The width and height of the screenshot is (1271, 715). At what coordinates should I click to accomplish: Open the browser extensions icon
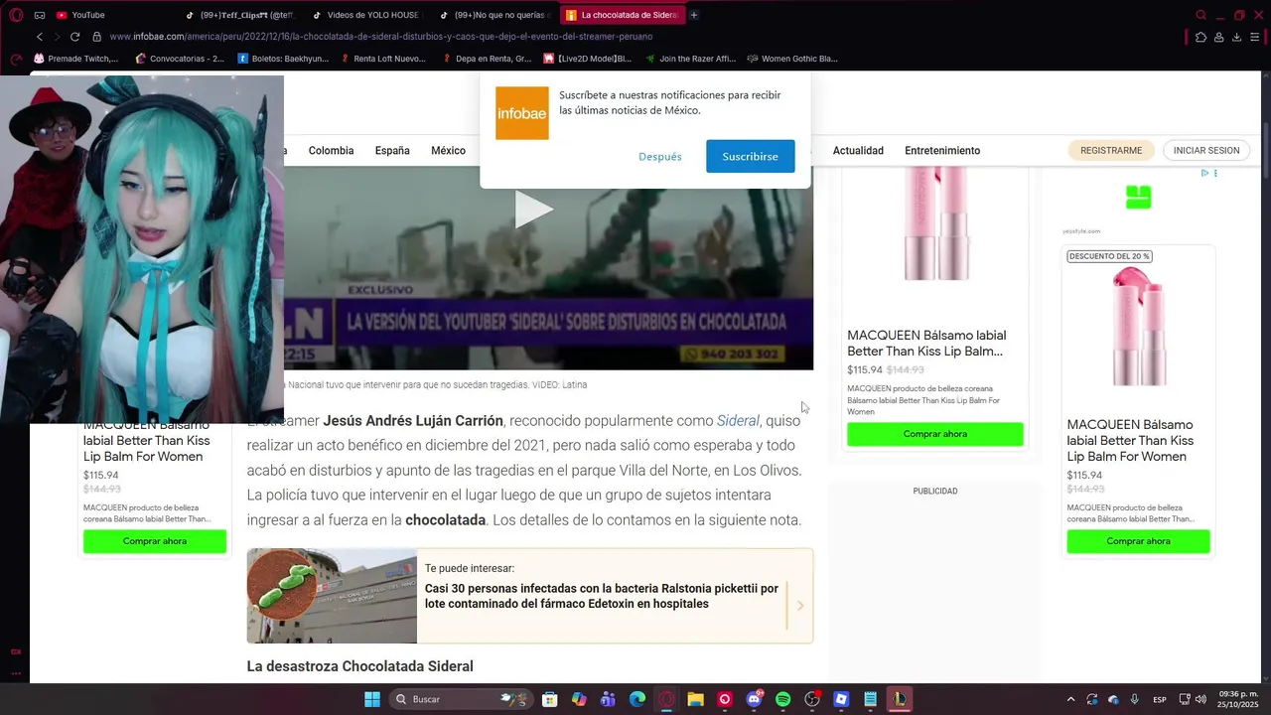(1201, 37)
